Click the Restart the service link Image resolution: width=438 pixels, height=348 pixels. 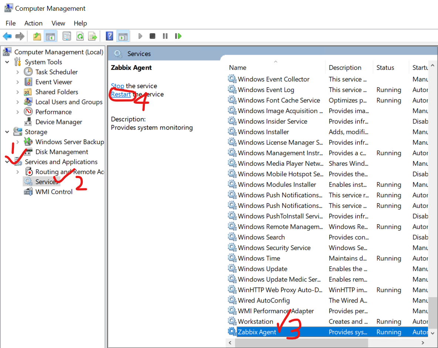120,94
